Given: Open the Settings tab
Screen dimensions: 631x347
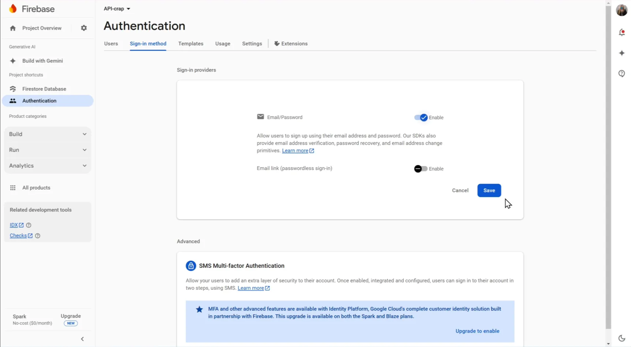Looking at the screenshot, I should (252, 43).
